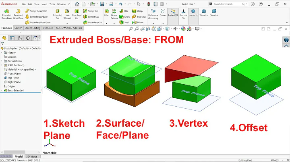Viewport: 290px width, 162px height.
Task: Toggle Instant3D mode
Action: pyautogui.click(x=173, y=13)
